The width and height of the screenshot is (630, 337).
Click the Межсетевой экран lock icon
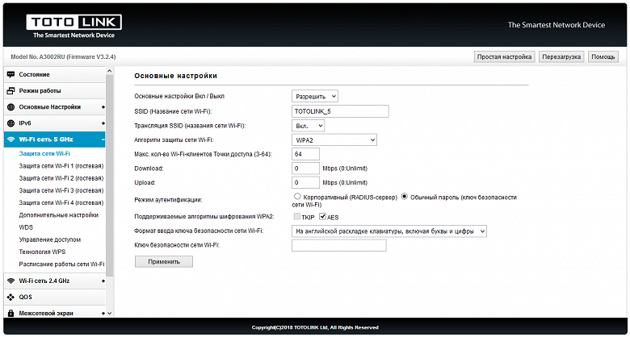tap(10, 313)
